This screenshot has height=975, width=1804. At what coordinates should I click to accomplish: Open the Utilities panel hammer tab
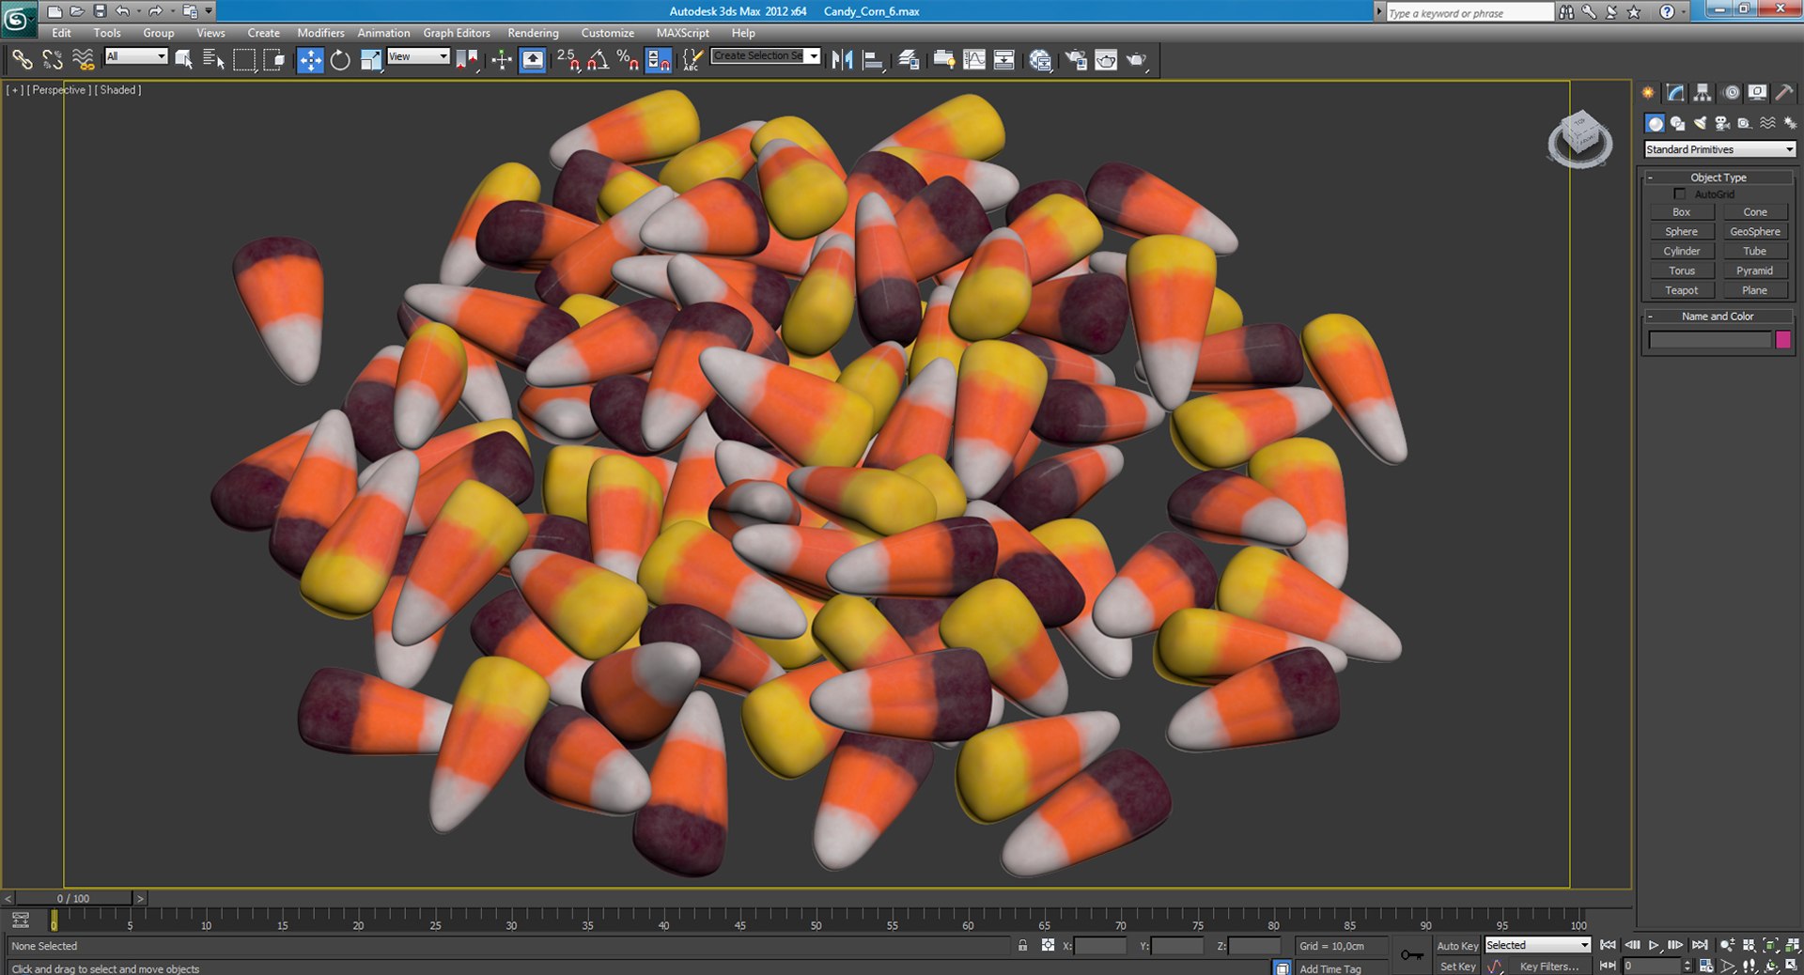(1784, 92)
